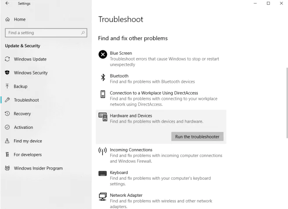Click the Find a setting search box

(42, 33)
